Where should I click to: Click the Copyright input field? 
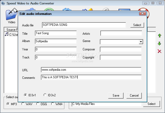point(121,57)
